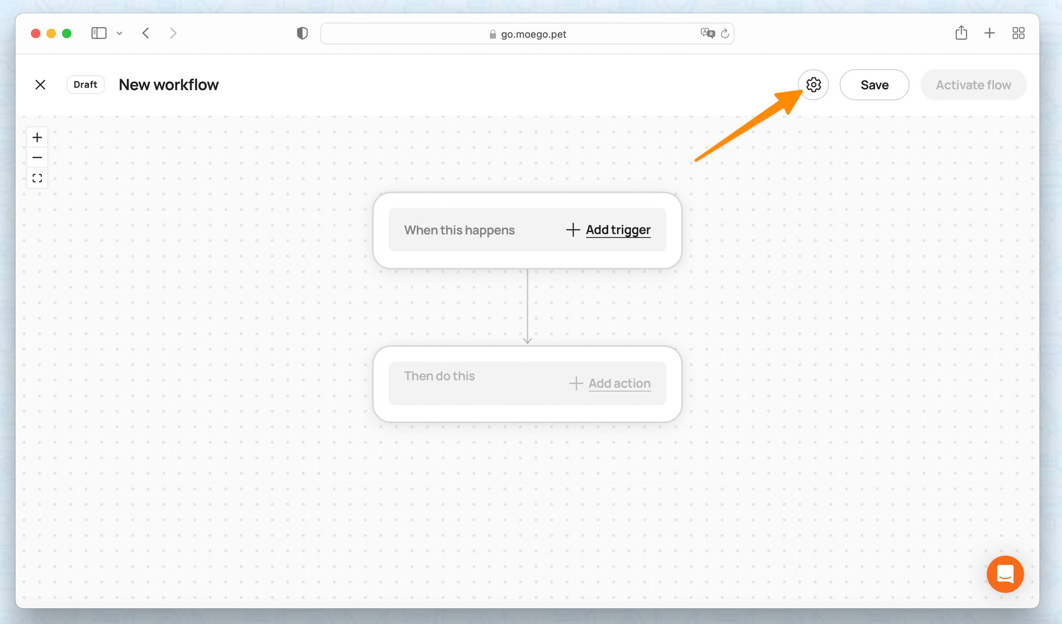The image size is (1062, 624).
Task: Click the privacy shield icon
Action: tap(302, 33)
